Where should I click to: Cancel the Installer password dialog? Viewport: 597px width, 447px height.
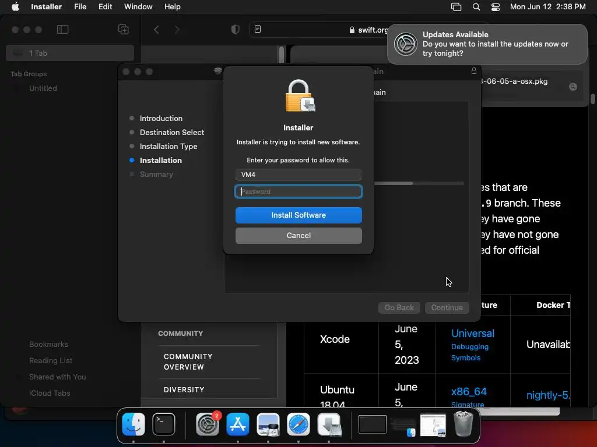298,236
